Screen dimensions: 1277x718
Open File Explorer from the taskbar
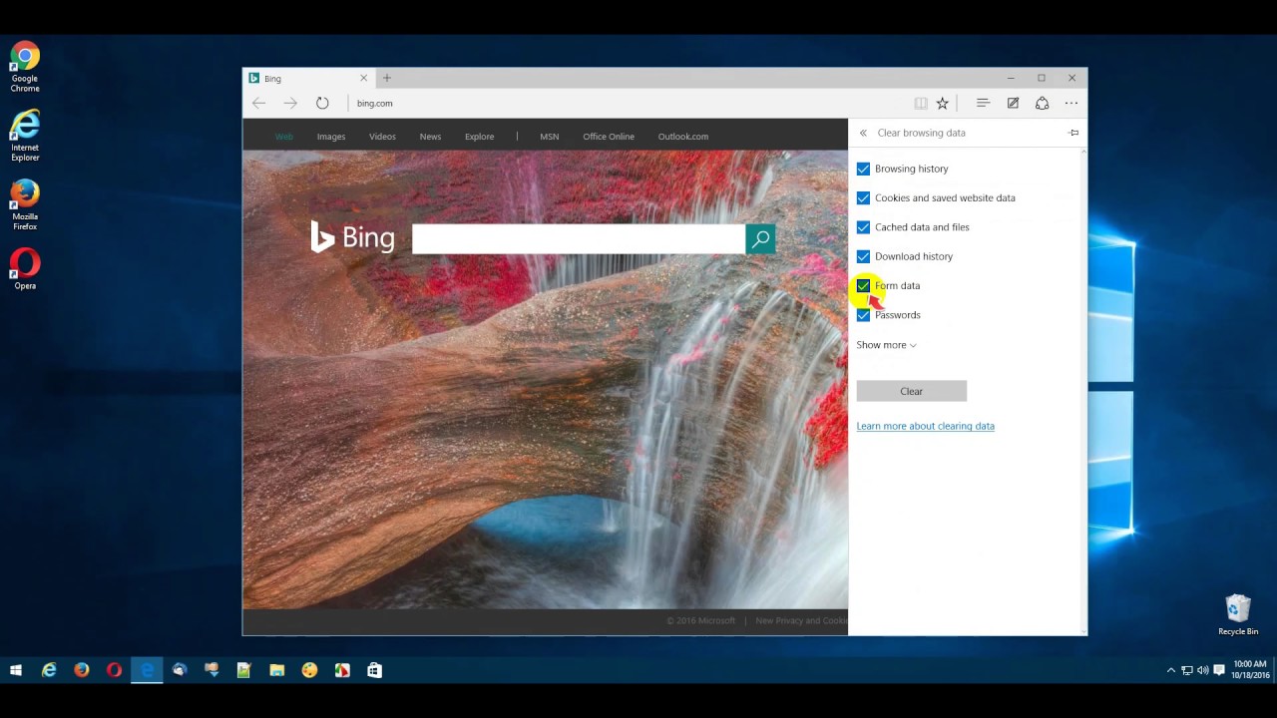[x=276, y=670]
